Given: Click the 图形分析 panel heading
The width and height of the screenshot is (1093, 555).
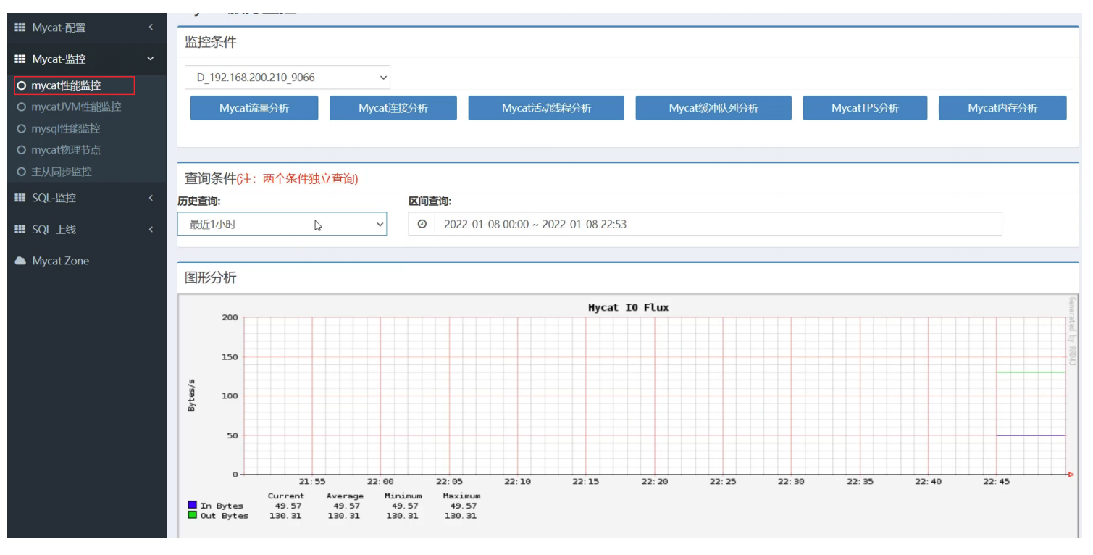Looking at the screenshot, I should click(211, 278).
